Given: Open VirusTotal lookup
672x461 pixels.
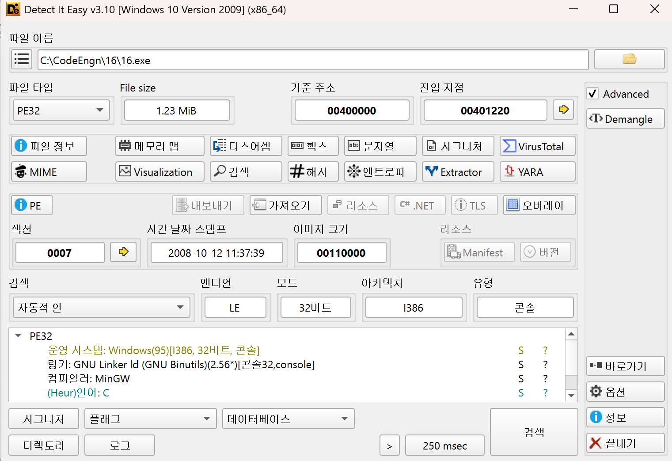Looking at the screenshot, I should [x=538, y=146].
